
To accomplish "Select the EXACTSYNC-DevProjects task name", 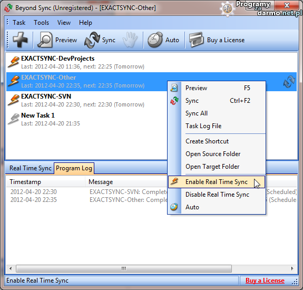I will (x=57, y=59).
